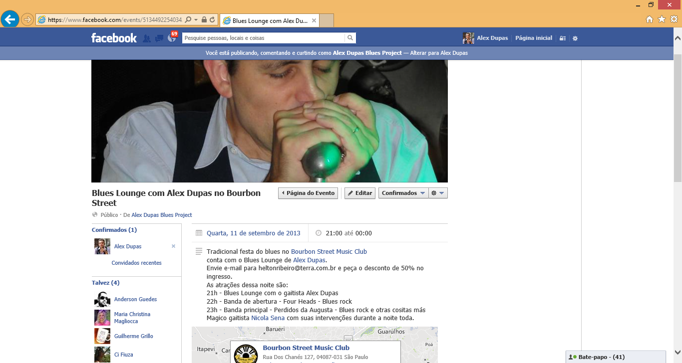Open Alex Dupas profile picture in top bar
Image resolution: width=682 pixels, height=363 pixels.
point(468,38)
